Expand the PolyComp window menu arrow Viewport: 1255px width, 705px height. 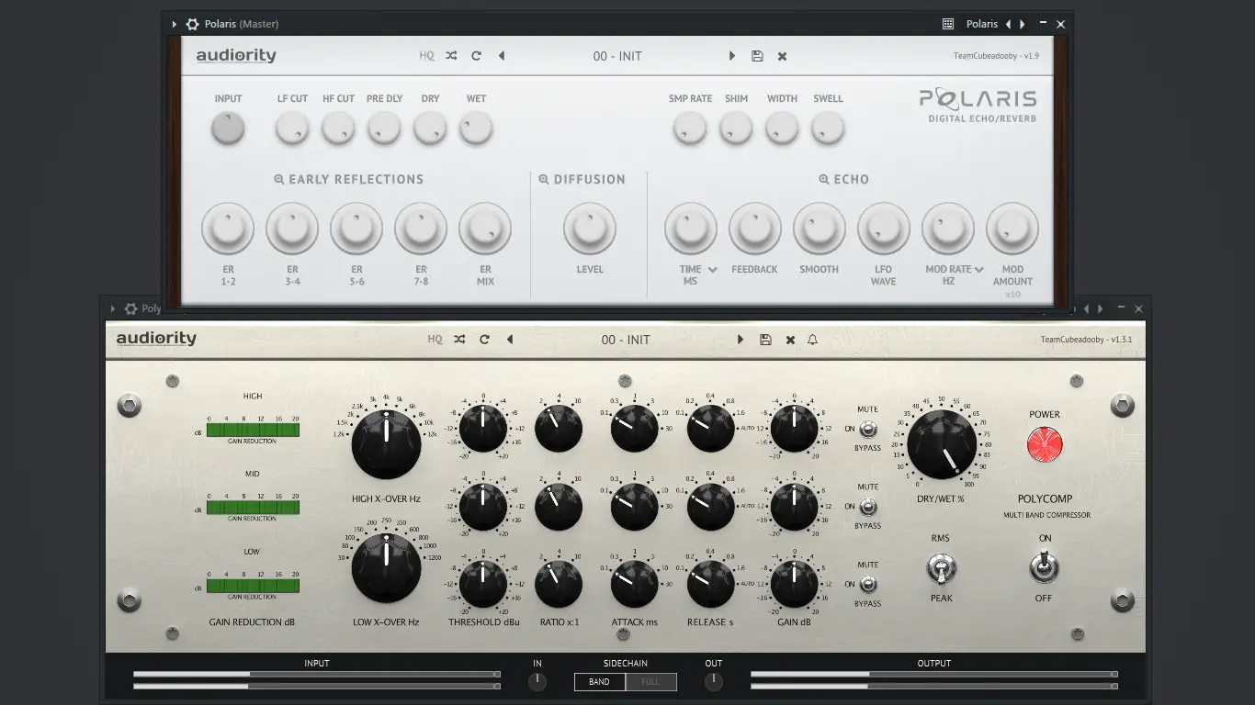click(113, 309)
